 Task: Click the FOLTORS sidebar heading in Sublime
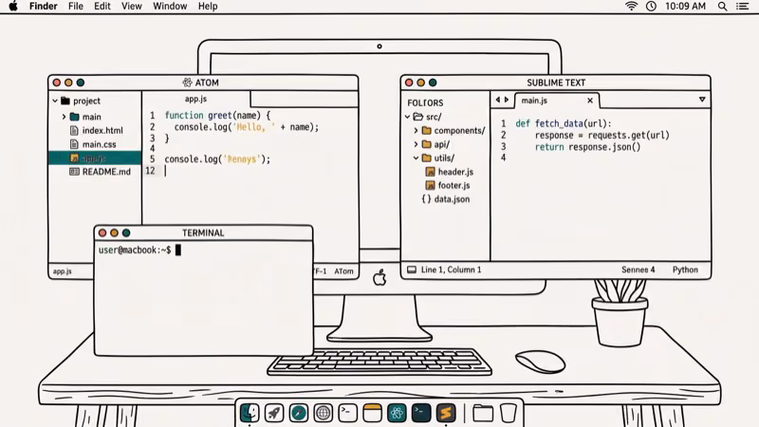(425, 102)
